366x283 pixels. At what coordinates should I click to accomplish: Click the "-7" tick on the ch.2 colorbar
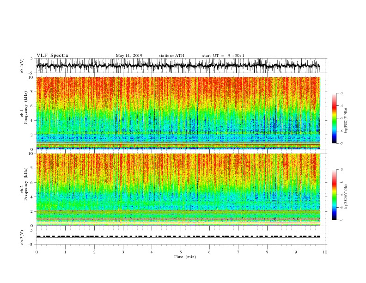(x=341, y=220)
